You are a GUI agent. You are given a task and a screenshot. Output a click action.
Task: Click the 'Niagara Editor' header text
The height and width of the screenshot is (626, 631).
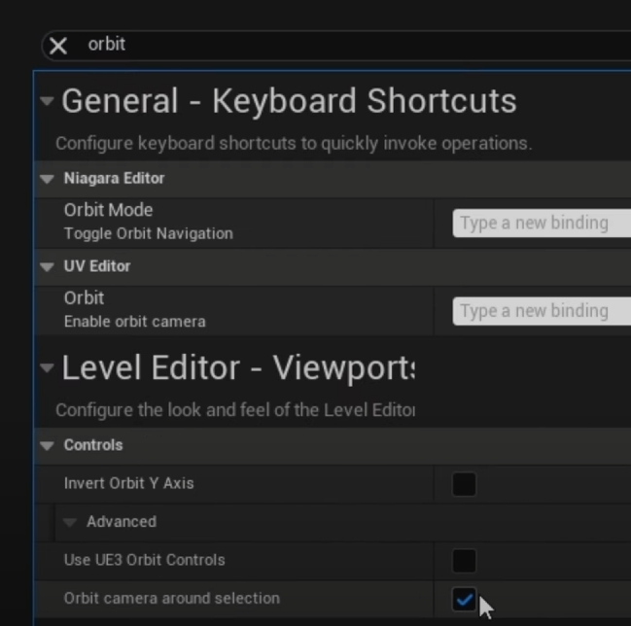tap(115, 178)
